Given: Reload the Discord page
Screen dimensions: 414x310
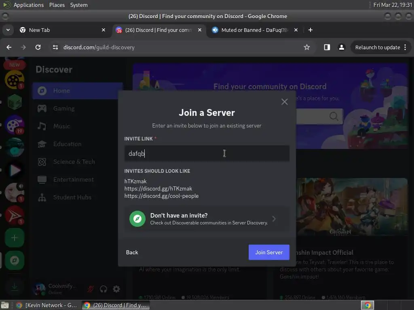Looking at the screenshot, I should pos(38,47).
